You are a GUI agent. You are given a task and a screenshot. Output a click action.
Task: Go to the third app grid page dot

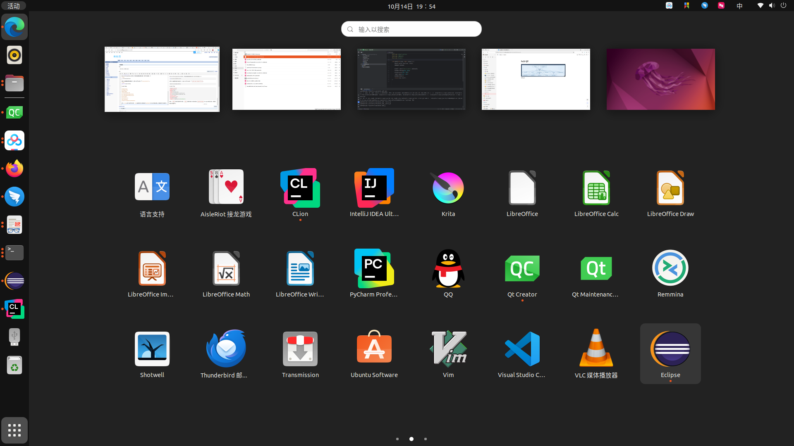426,439
